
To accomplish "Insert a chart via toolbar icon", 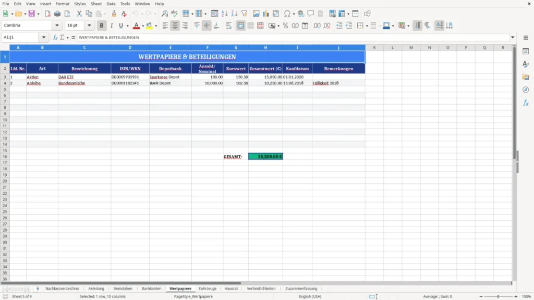I will [x=265, y=14].
